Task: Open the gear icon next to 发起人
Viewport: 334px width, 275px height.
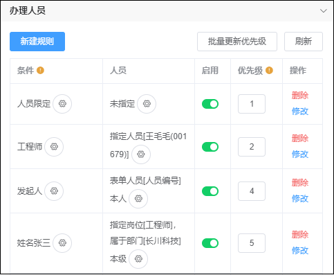Action: pyautogui.click(x=54, y=191)
